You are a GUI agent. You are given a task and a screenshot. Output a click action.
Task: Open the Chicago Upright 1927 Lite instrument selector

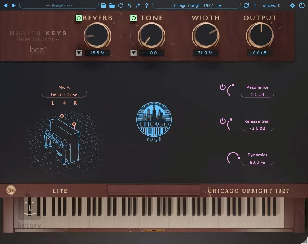click(x=196, y=5)
